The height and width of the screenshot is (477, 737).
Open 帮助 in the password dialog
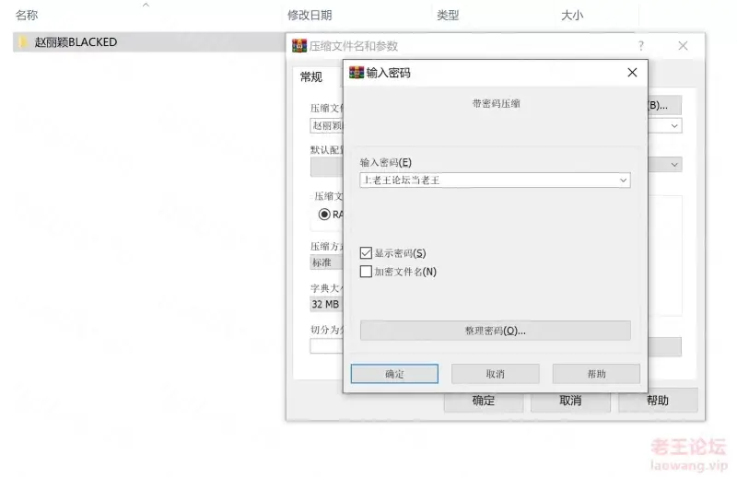click(596, 374)
